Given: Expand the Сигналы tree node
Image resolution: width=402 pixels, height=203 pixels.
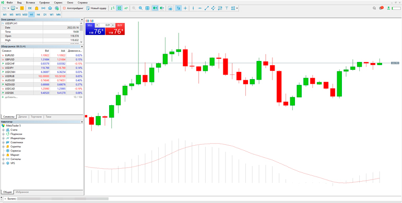Looking at the screenshot, I should [x=3, y=159].
